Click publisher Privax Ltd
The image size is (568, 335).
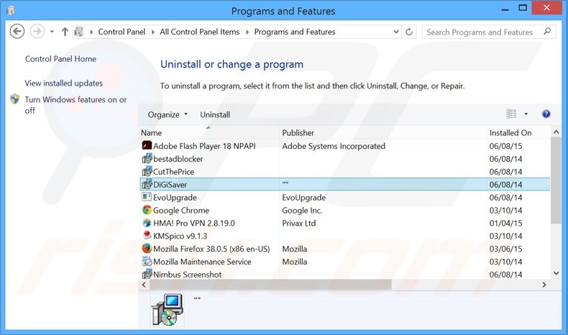pos(299,223)
